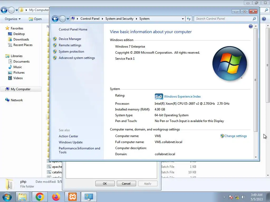Open Advanced system settings link
The width and height of the screenshot is (270, 202).
coord(77,58)
